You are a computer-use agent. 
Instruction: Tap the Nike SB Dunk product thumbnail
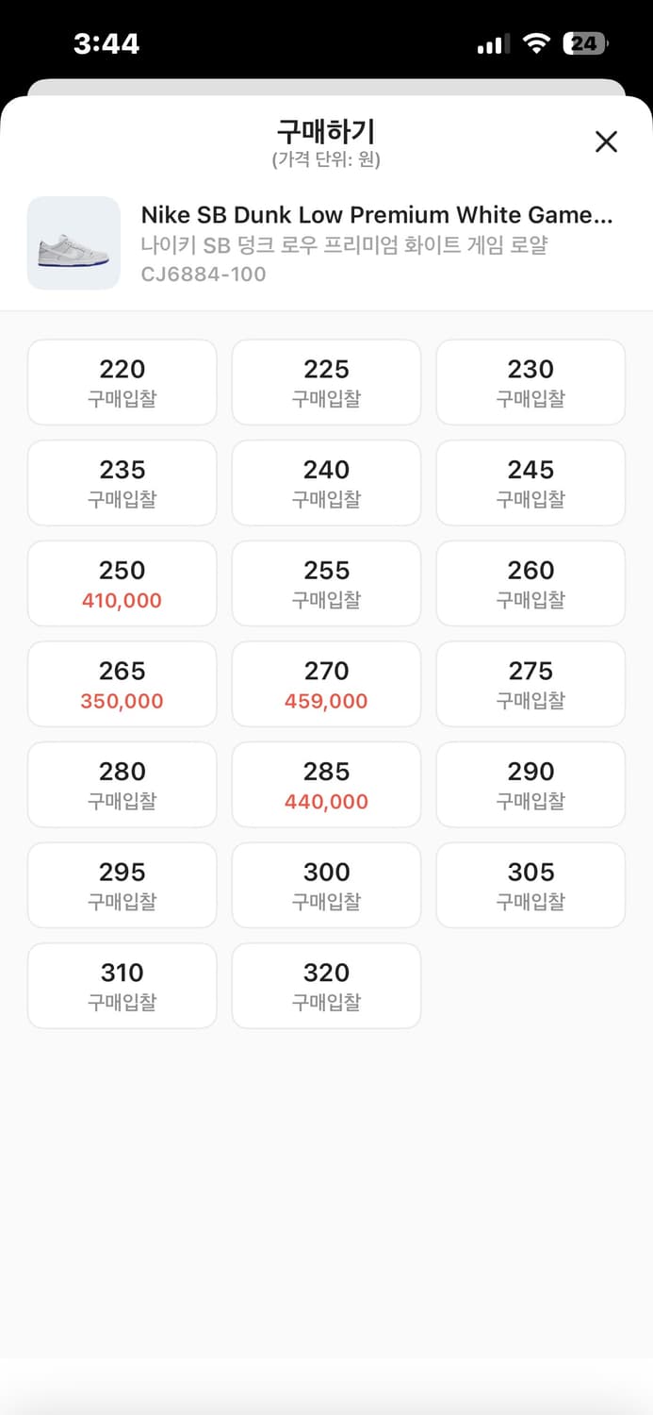click(x=73, y=243)
